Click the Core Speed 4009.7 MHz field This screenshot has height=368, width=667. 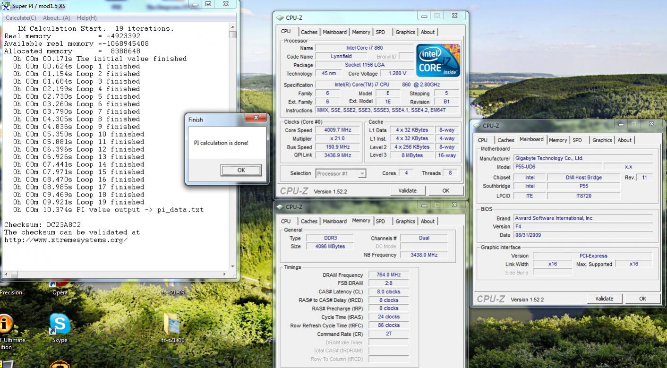coord(337,130)
